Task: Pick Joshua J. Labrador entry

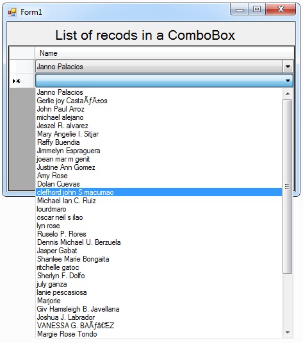Action: click(159, 317)
